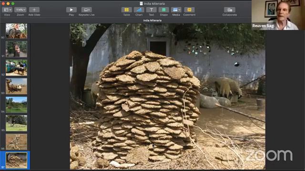Open the Media dropdown

point(176,9)
